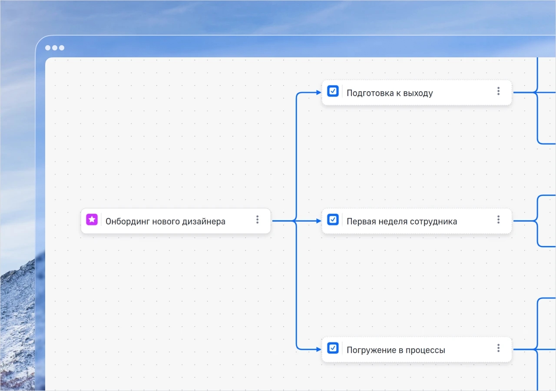Open three-dot menu of Онбординг нового дизайнера

click(257, 220)
